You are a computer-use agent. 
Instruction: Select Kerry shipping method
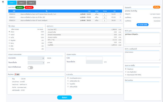click(9, 43)
